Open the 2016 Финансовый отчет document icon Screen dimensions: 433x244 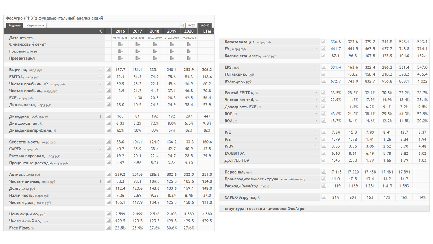[121, 44]
